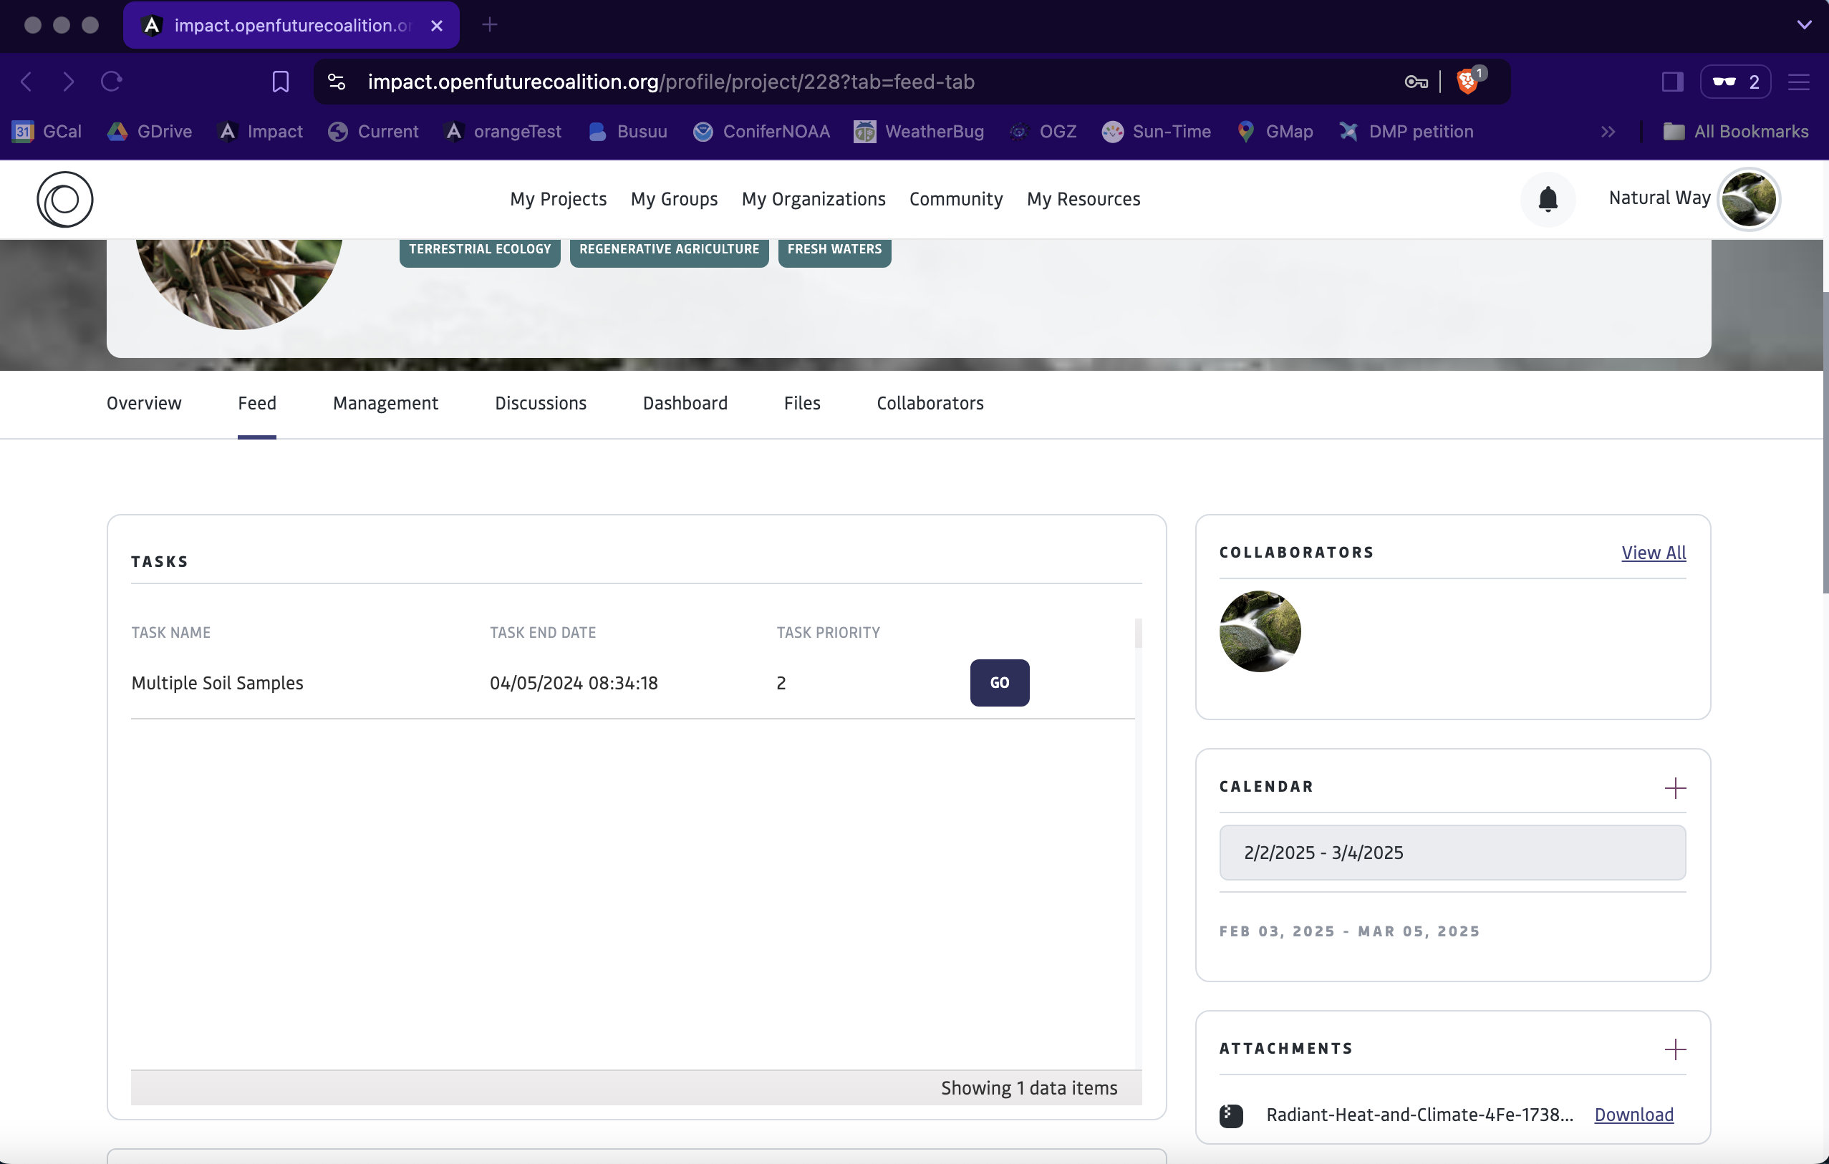
Task: Toggle the browser sidebar panel icon
Action: tap(1671, 81)
